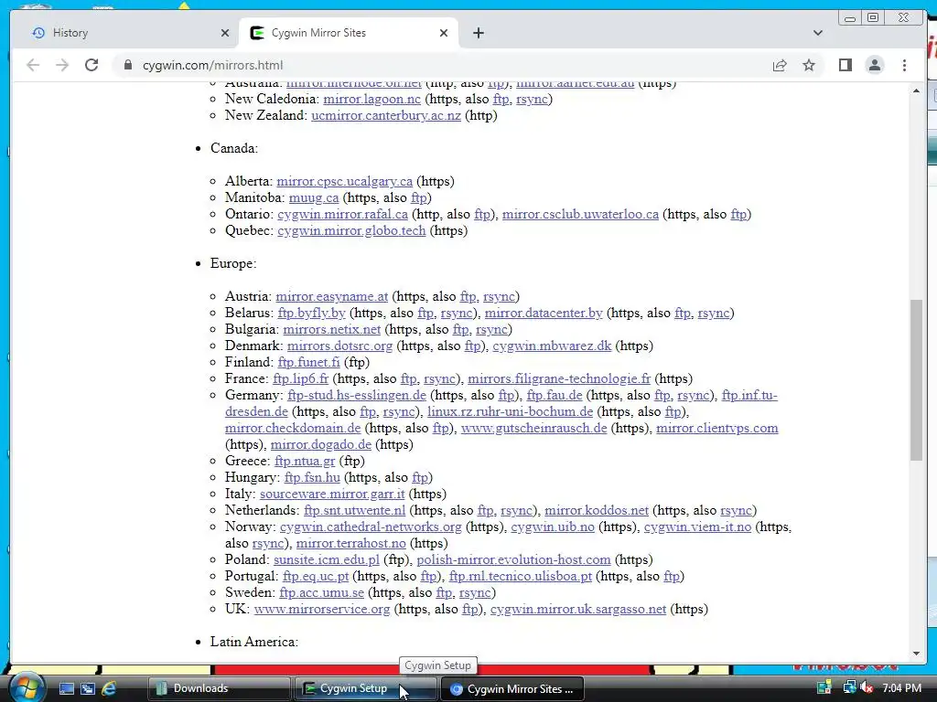Open ftp.snt.utwente.nl Netherlands link
Viewport: 937px width, 702px height.
(x=354, y=510)
